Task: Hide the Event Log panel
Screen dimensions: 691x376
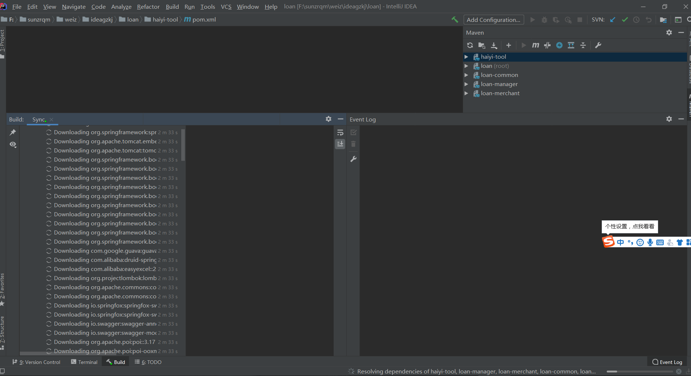Action: point(681,119)
